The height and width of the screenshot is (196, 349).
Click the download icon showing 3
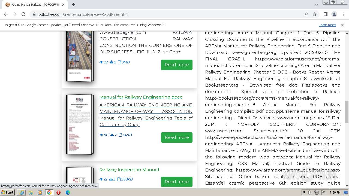point(111,179)
